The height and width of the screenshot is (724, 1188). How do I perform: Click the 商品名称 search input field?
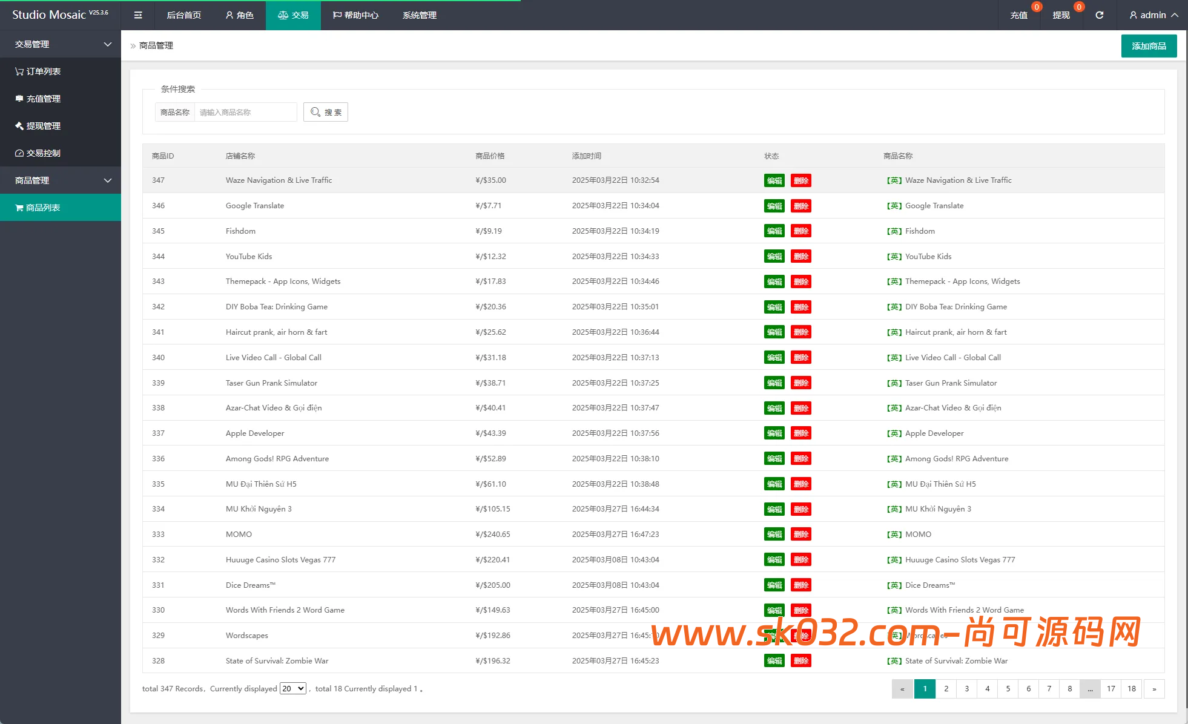[245, 112]
